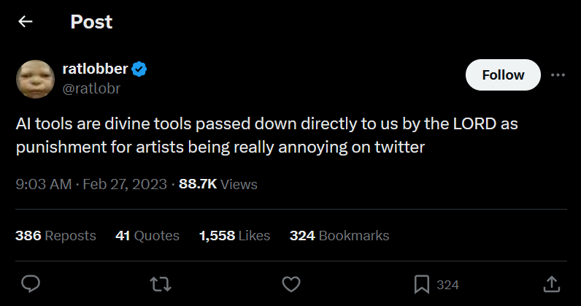Click the tweet text body
The width and height of the screenshot is (581, 306).
tap(266, 135)
